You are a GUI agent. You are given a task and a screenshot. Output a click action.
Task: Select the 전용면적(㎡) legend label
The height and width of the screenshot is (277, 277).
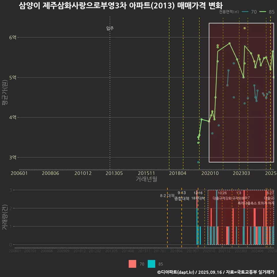[229, 12]
